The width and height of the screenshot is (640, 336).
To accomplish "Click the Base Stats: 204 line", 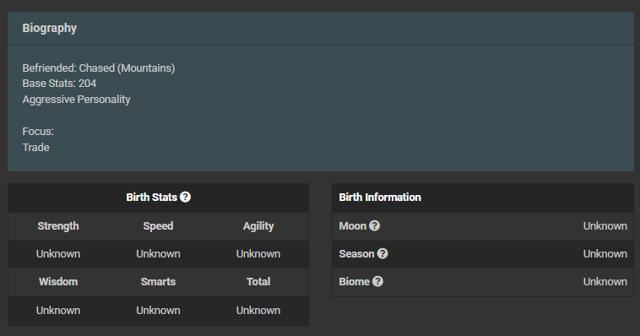I will point(59,84).
